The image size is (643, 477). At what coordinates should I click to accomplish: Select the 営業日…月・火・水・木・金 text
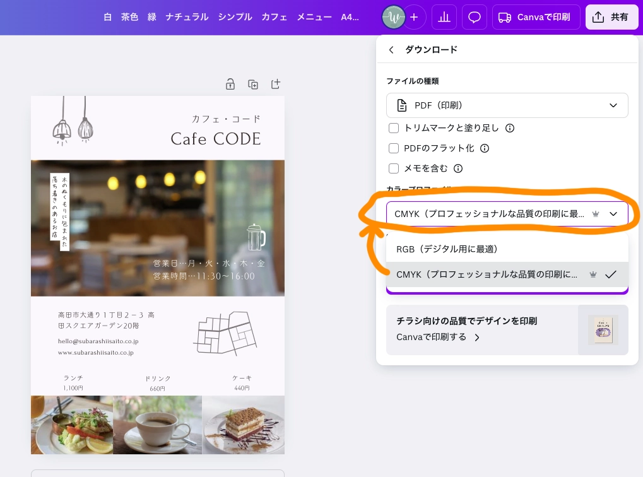coord(209,263)
